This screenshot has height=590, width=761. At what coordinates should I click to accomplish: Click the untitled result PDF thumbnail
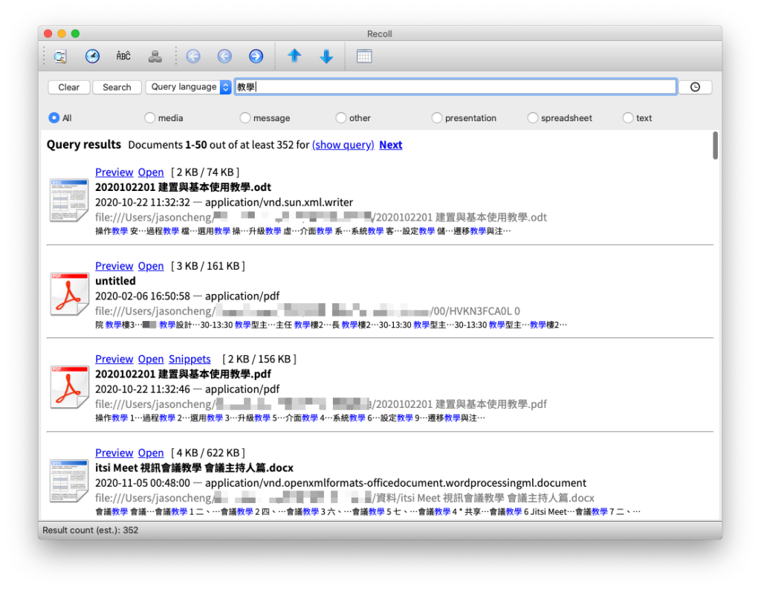click(69, 294)
